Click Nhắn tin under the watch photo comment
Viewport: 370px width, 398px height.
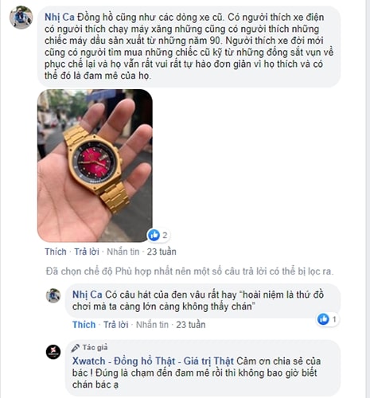(x=123, y=252)
